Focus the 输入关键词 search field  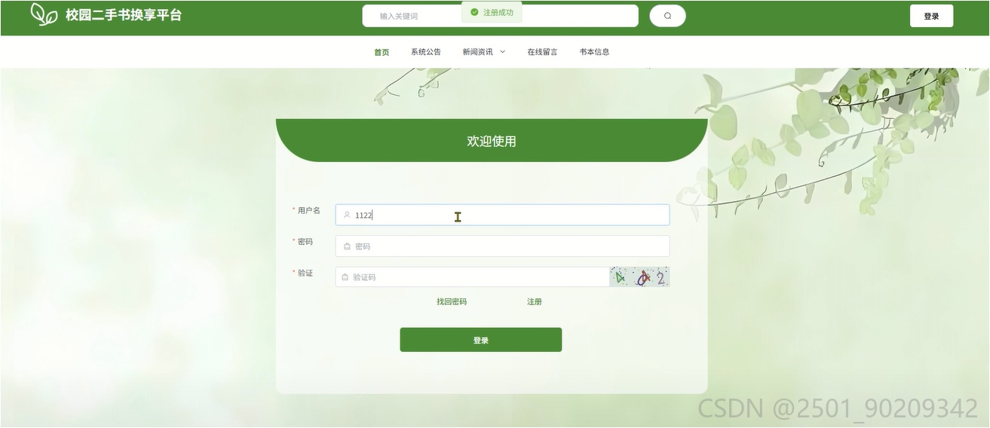[500, 16]
